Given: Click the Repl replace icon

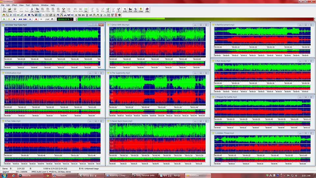Looking at the screenshot, I should (x=58, y=10).
